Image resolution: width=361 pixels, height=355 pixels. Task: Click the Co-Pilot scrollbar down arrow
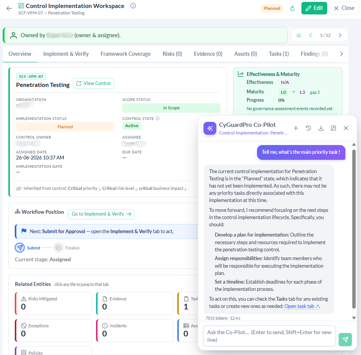coord(354,318)
